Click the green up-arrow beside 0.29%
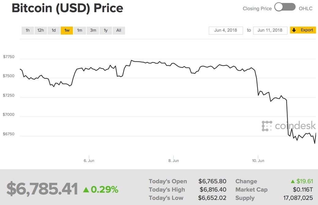 pos(86,190)
